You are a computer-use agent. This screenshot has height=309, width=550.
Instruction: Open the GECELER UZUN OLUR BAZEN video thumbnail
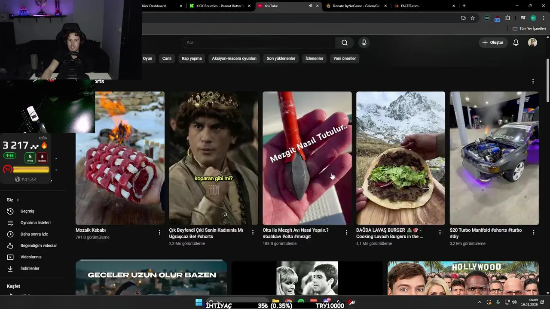coord(151,278)
